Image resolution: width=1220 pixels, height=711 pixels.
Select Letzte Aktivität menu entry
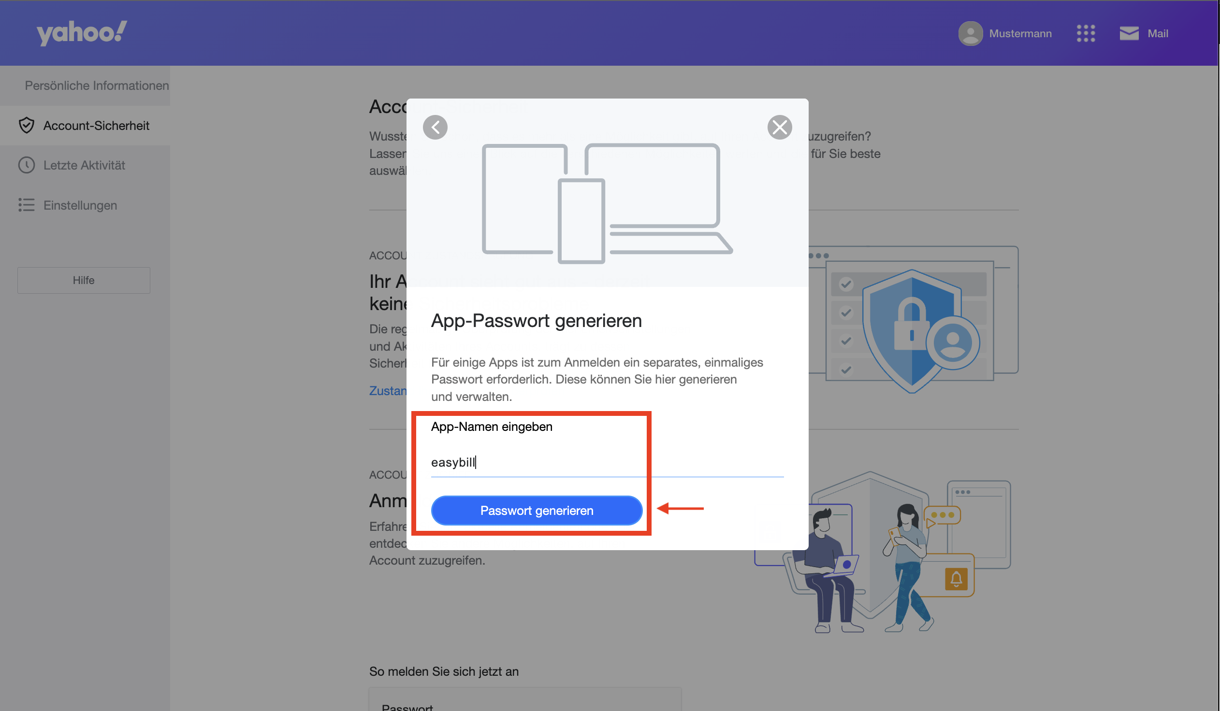(85, 165)
